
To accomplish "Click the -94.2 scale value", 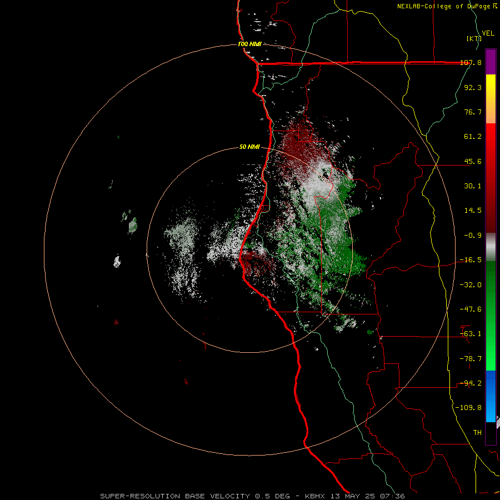I will tap(471, 383).
